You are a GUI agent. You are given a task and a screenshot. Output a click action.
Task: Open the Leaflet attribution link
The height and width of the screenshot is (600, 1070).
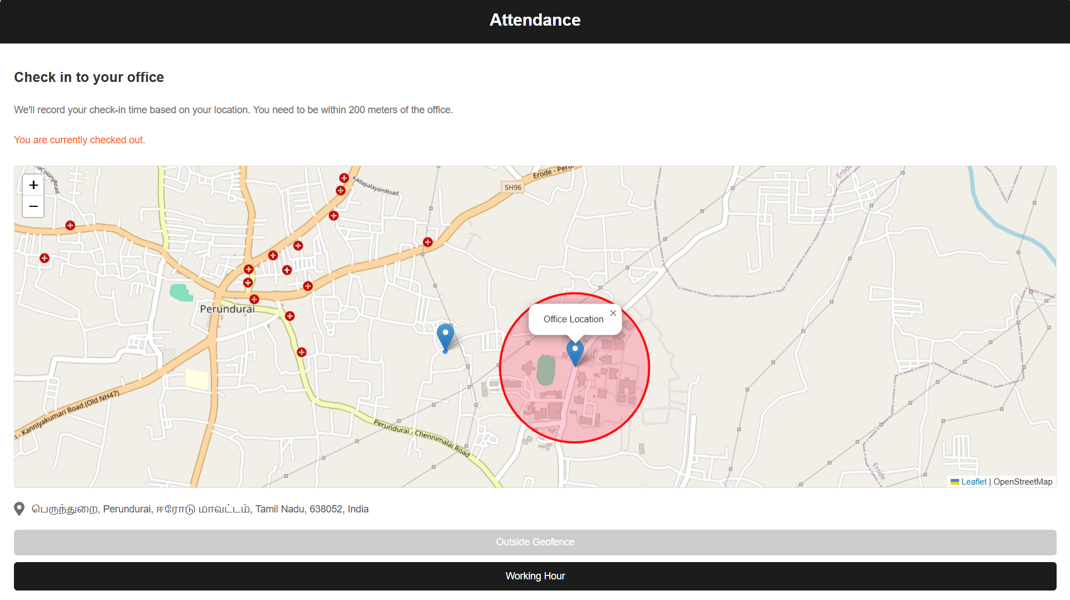coord(973,481)
